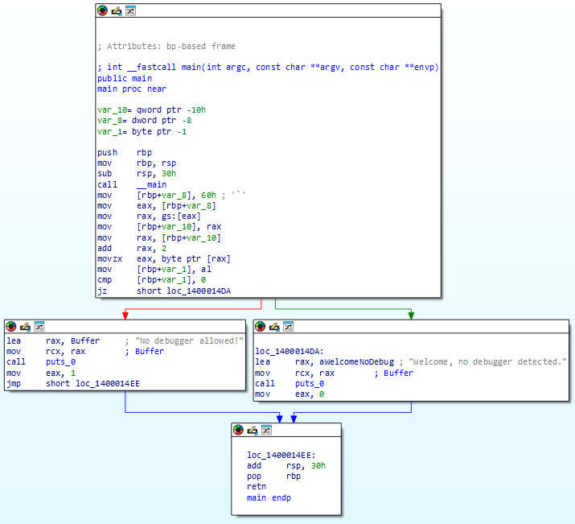Click pencil icon on loc_1400014EE block
The image size is (575, 524).
click(x=252, y=430)
